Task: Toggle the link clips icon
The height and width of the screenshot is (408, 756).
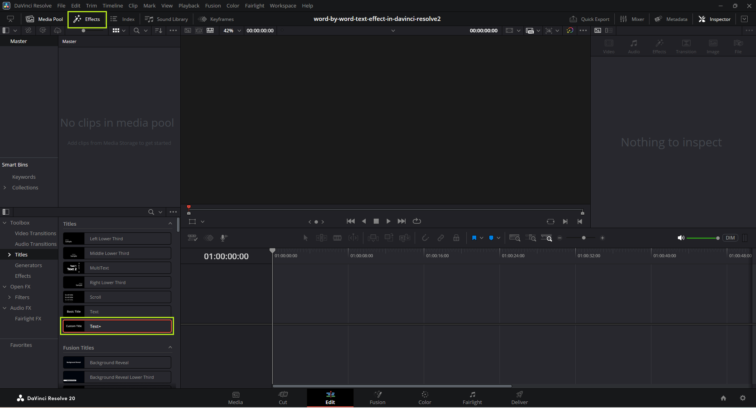Action: [x=441, y=238]
